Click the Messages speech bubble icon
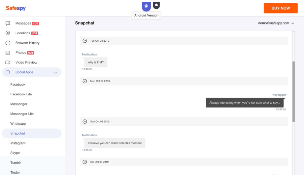Image resolution: width=306 pixels, height=178 pixels. pyautogui.click(x=8, y=24)
